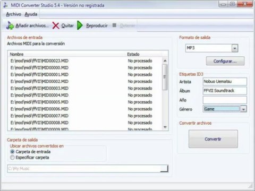Click the file list scroll up arrow

coord(165,60)
